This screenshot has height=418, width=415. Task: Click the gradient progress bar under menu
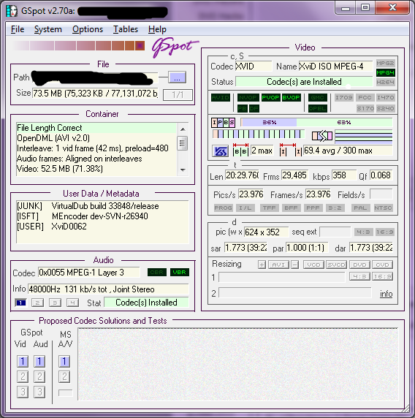pyautogui.click(x=78, y=45)
